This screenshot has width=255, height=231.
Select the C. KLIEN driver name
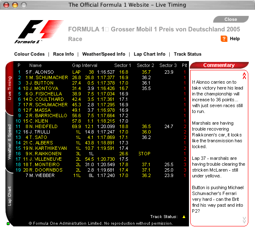click(39, 121)
